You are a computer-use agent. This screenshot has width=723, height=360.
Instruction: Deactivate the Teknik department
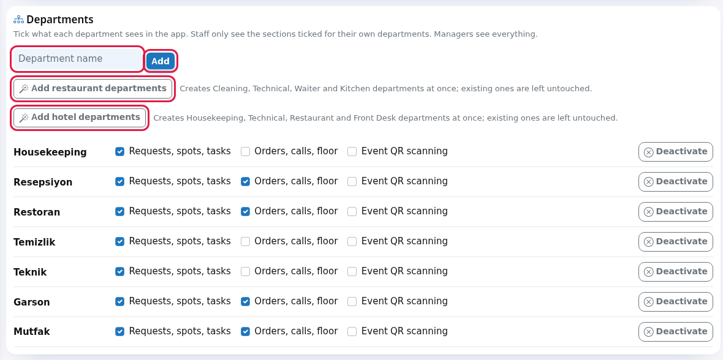coord(675,271)
